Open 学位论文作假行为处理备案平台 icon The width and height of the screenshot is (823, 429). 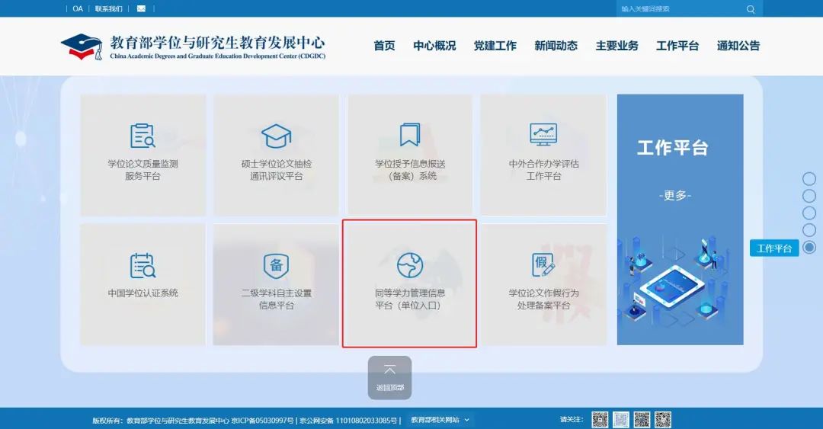click(543, 265)
